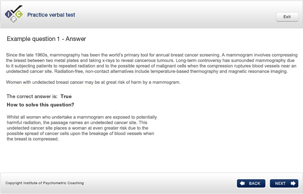The image size is (303, 194).
Task: Click the 'Example question 1 - Answer' heading
Action: pyautogui.click(x=46, y=39)
